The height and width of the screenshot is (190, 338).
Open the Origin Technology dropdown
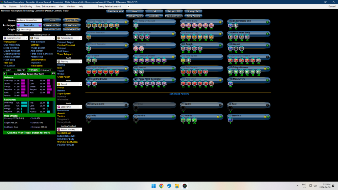(29, 29)
